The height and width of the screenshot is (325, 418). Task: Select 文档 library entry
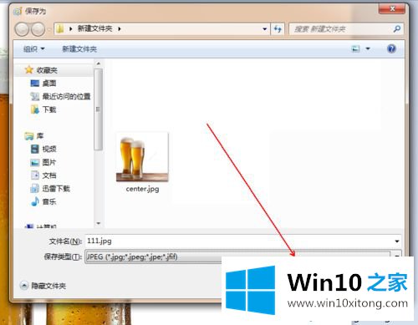(x=49, y=175)
